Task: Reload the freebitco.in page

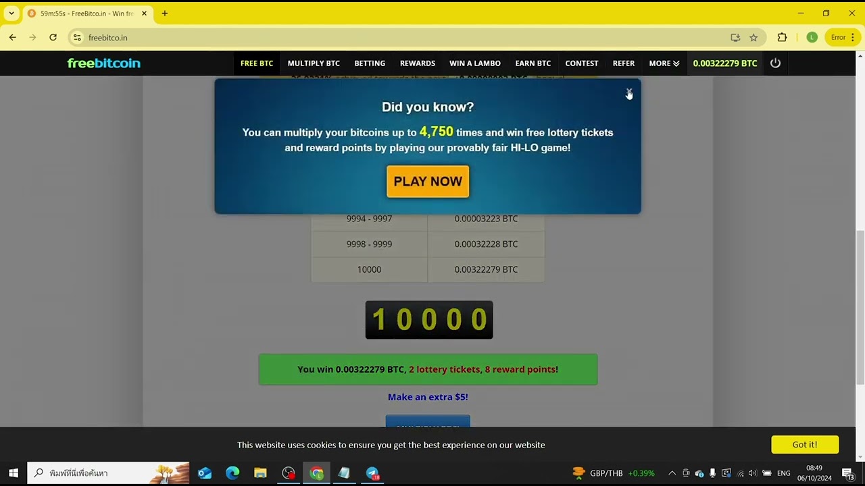Action: pos(53,37)
